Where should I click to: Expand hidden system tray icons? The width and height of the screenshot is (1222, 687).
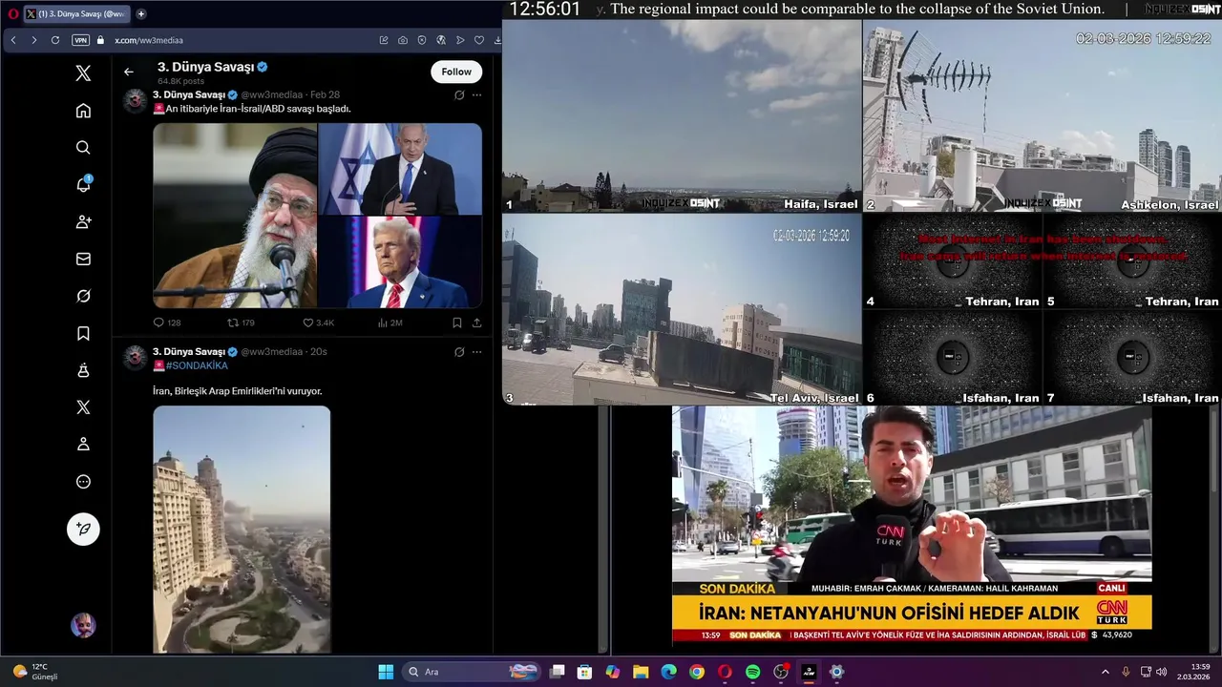pyautogui.click(x=1106, y=672)
